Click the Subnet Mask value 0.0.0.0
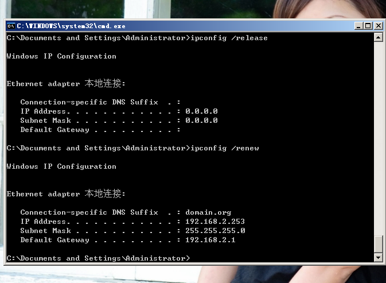Screen dimensions: 386x283 pos(201,121)
